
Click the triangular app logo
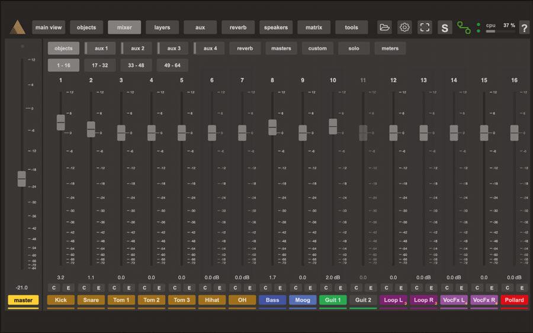[x=17, y=27]
